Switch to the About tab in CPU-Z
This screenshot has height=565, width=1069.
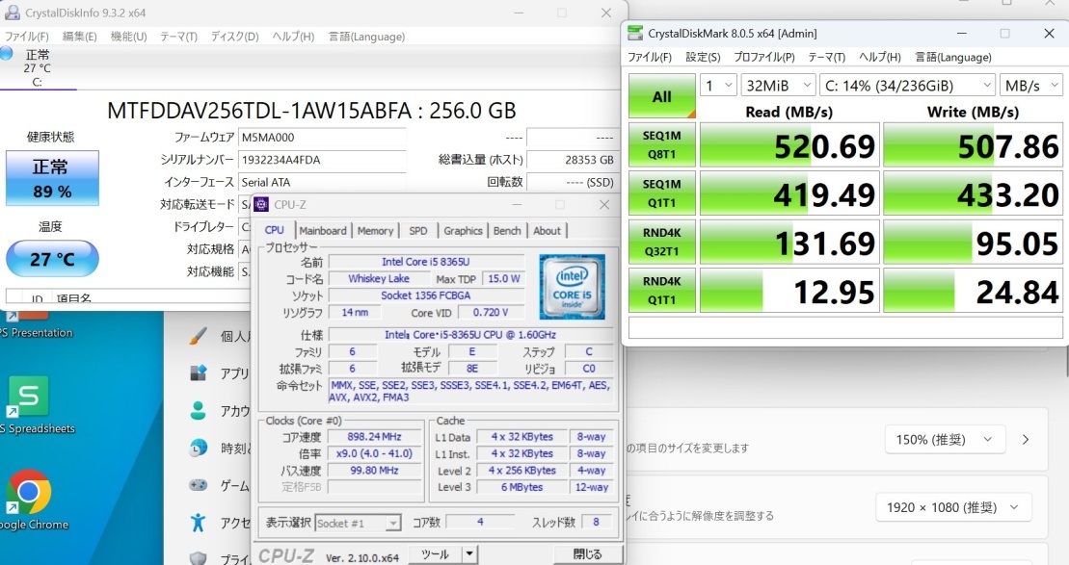[x=547, y=231]
